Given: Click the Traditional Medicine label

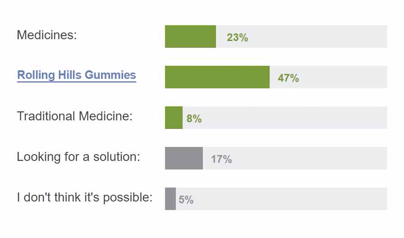Looking at the screenshot, I should (x=75, y=116).
